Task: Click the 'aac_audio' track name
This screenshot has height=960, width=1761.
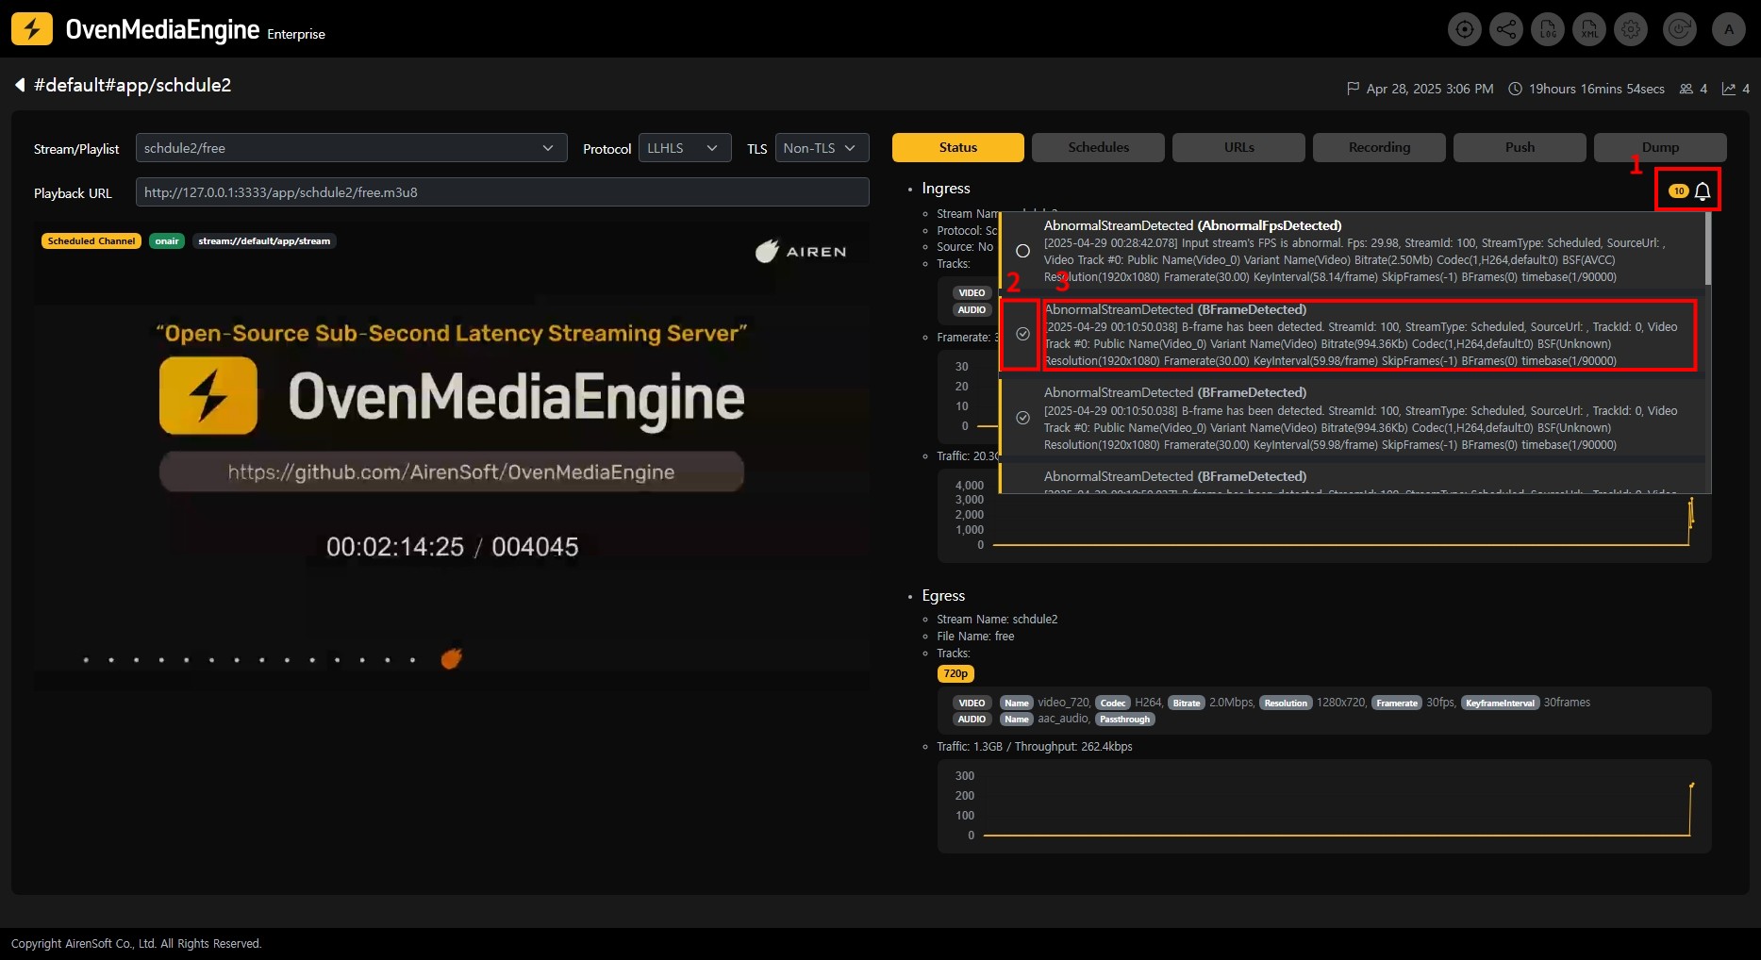Action: click(1064, 719)
